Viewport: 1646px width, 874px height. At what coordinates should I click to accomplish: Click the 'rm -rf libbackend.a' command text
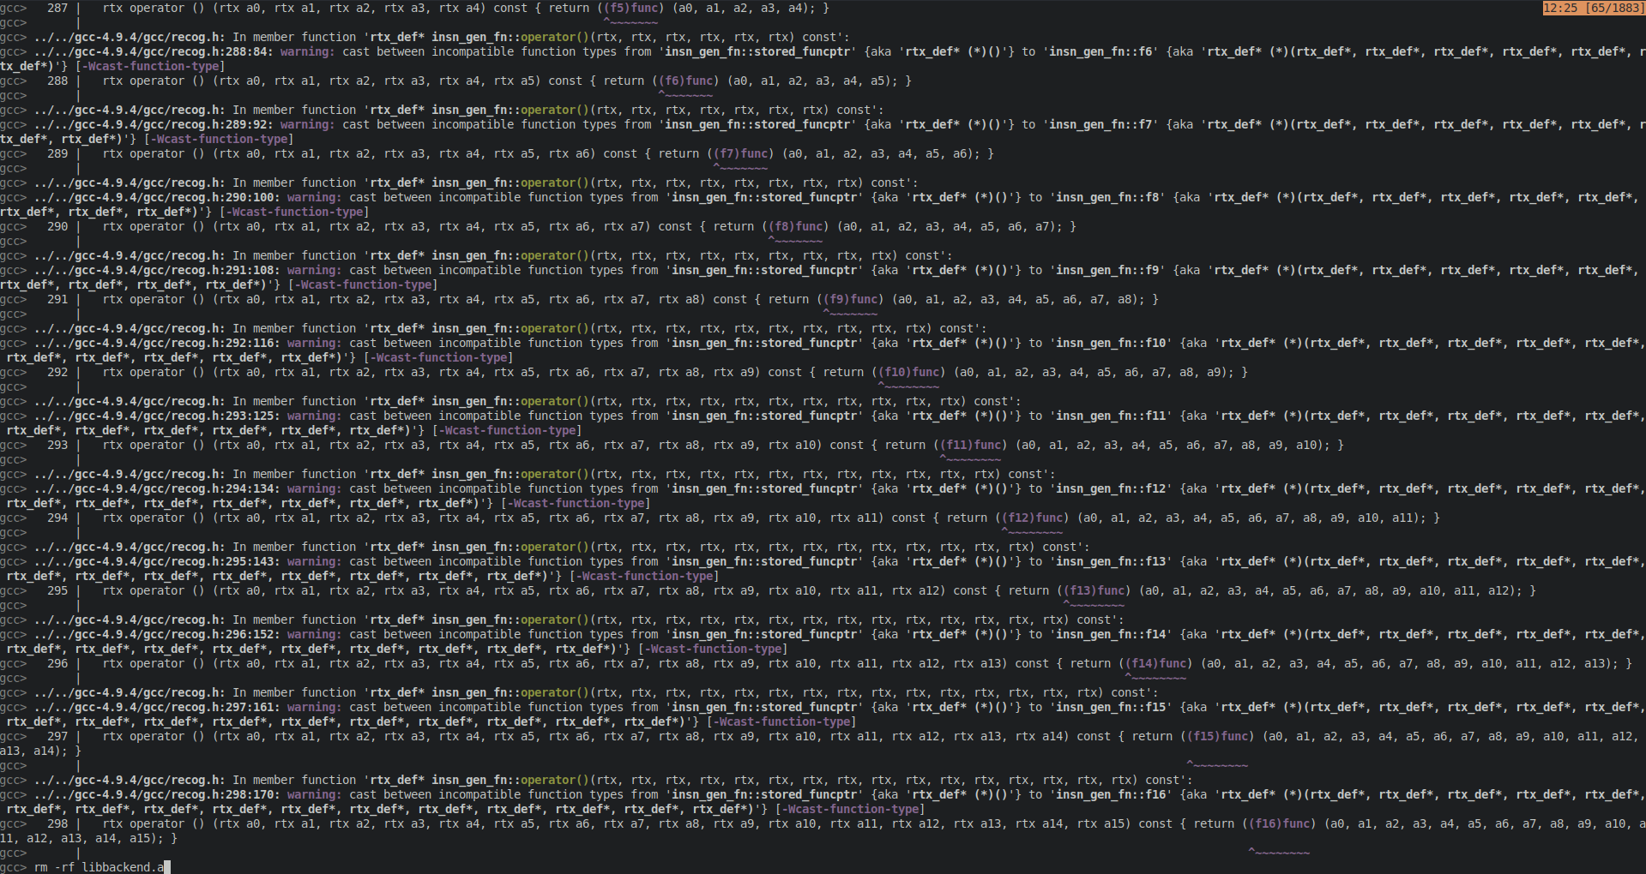point(99,867)
